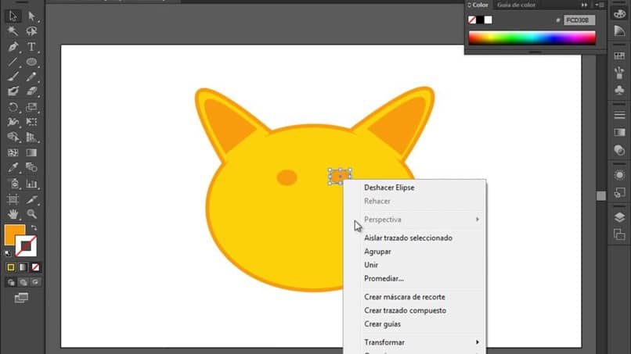The width and height of the screenshot is (631, 354).
Task: Choose the Free Transform tool
Action: [x=31, y=122]
